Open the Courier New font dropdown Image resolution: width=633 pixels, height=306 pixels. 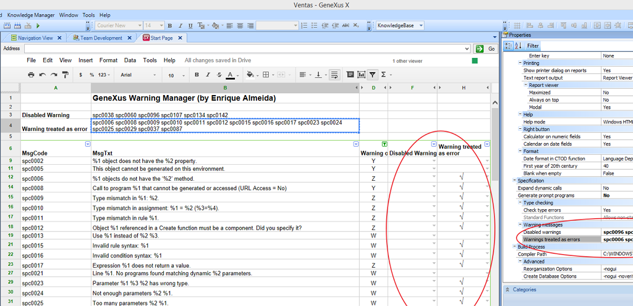140,25
